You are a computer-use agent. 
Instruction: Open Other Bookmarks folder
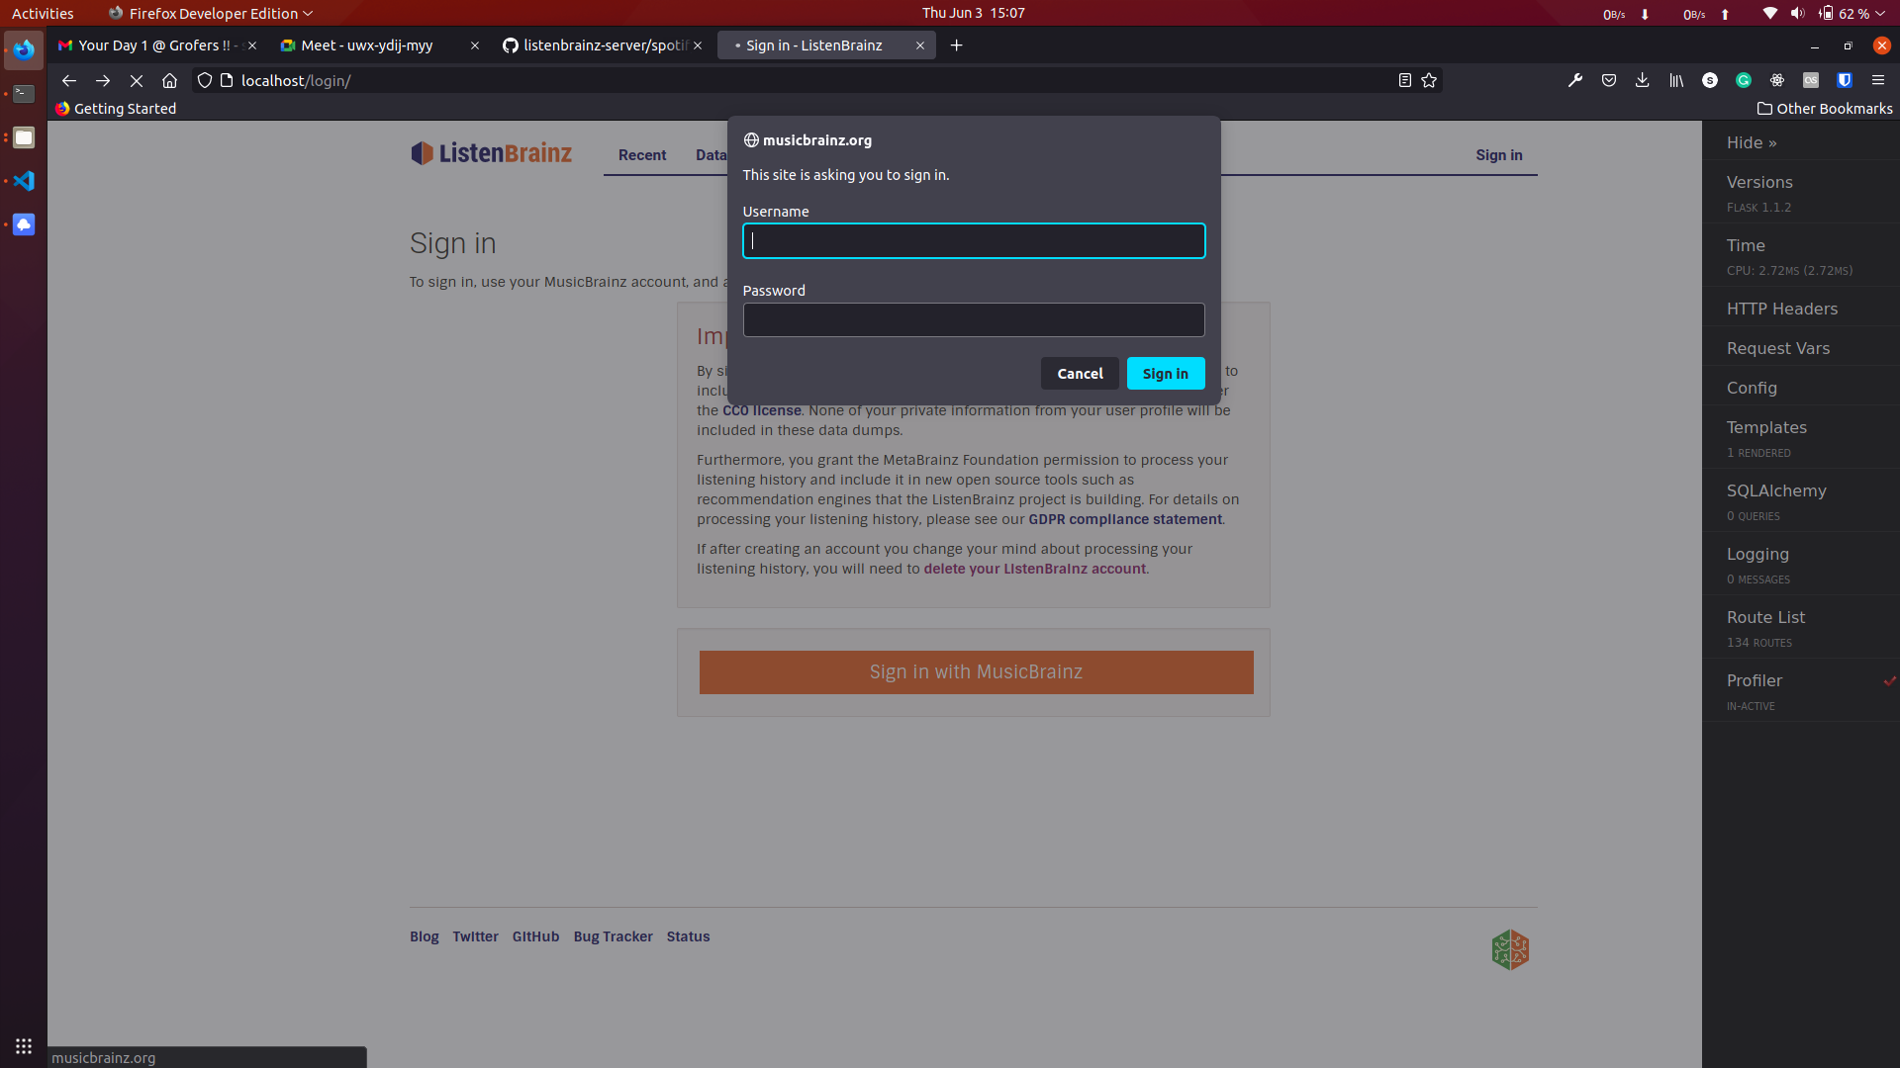[x=1825, y=109]
